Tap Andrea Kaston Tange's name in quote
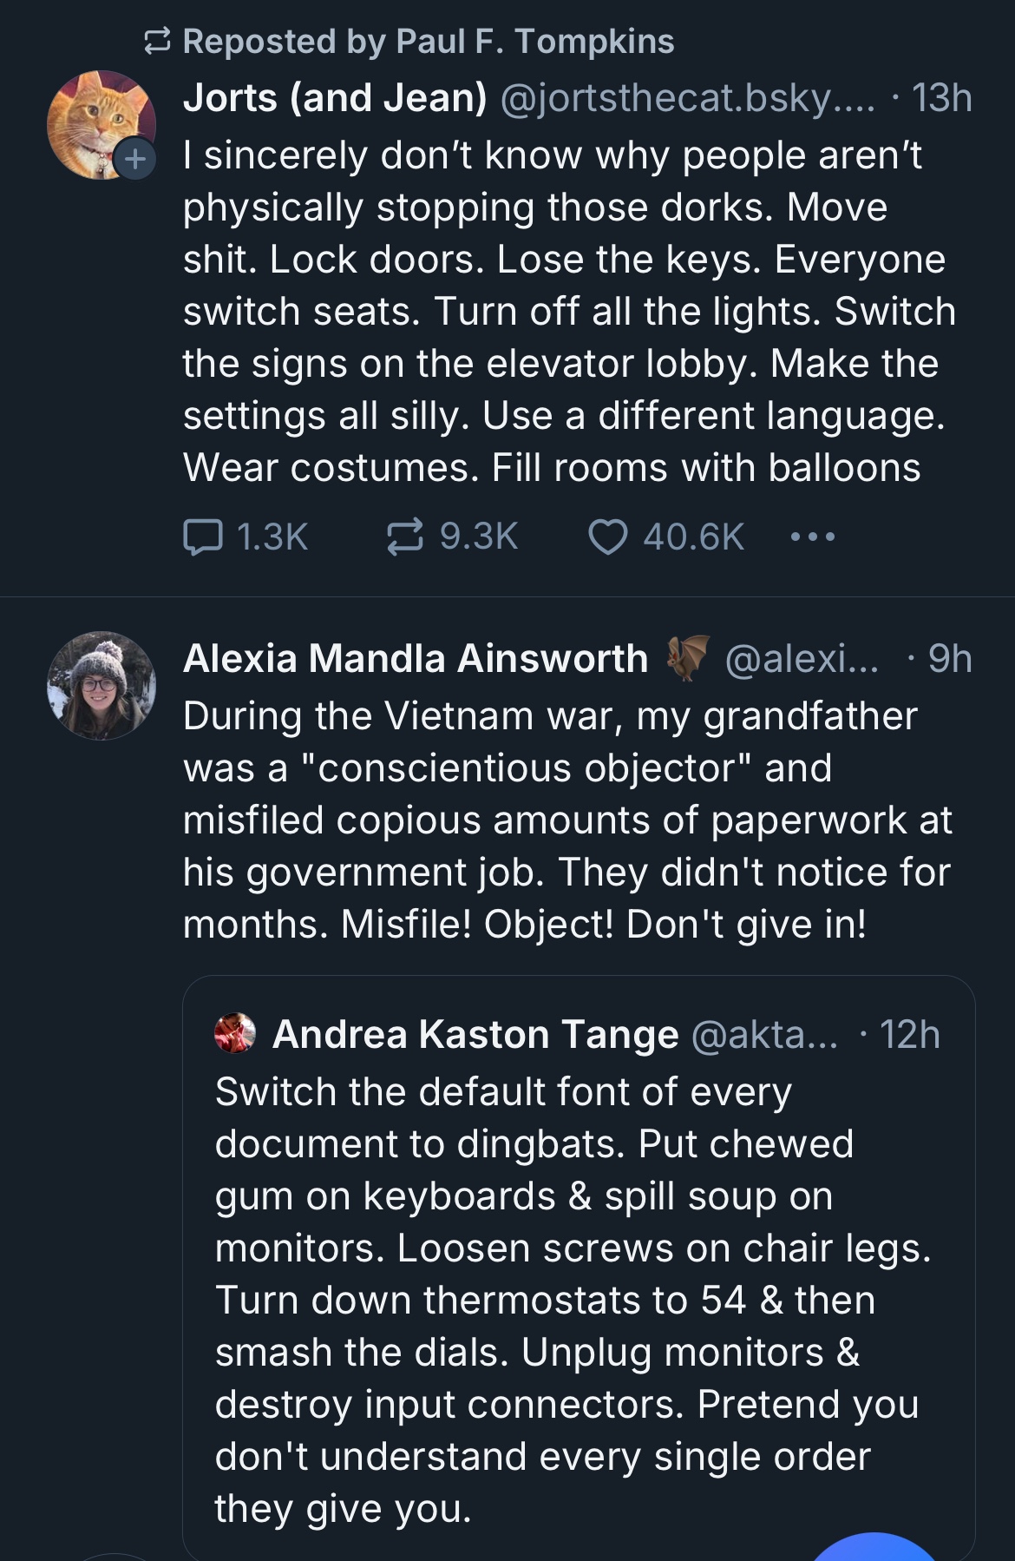 (x=475, y=1034)
